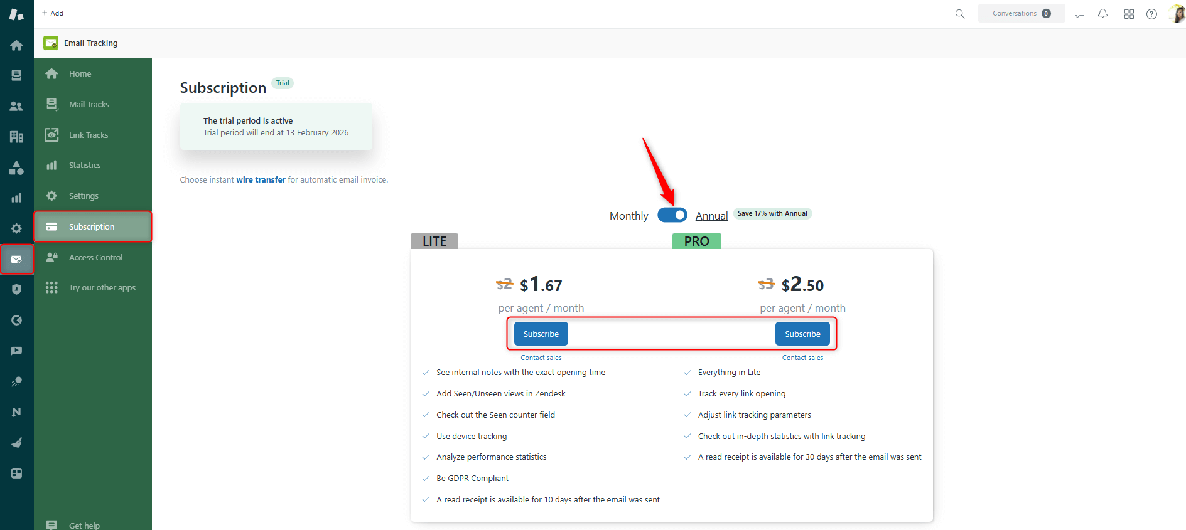
Task: Click 'Everything in Lite' feature text
Action: (x=729, y=373)
